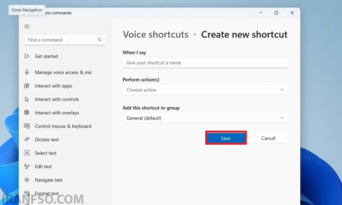Screen dimensions: 342x205
Task: Click the search magnifier icon
Action: click(x=100, y=40)
